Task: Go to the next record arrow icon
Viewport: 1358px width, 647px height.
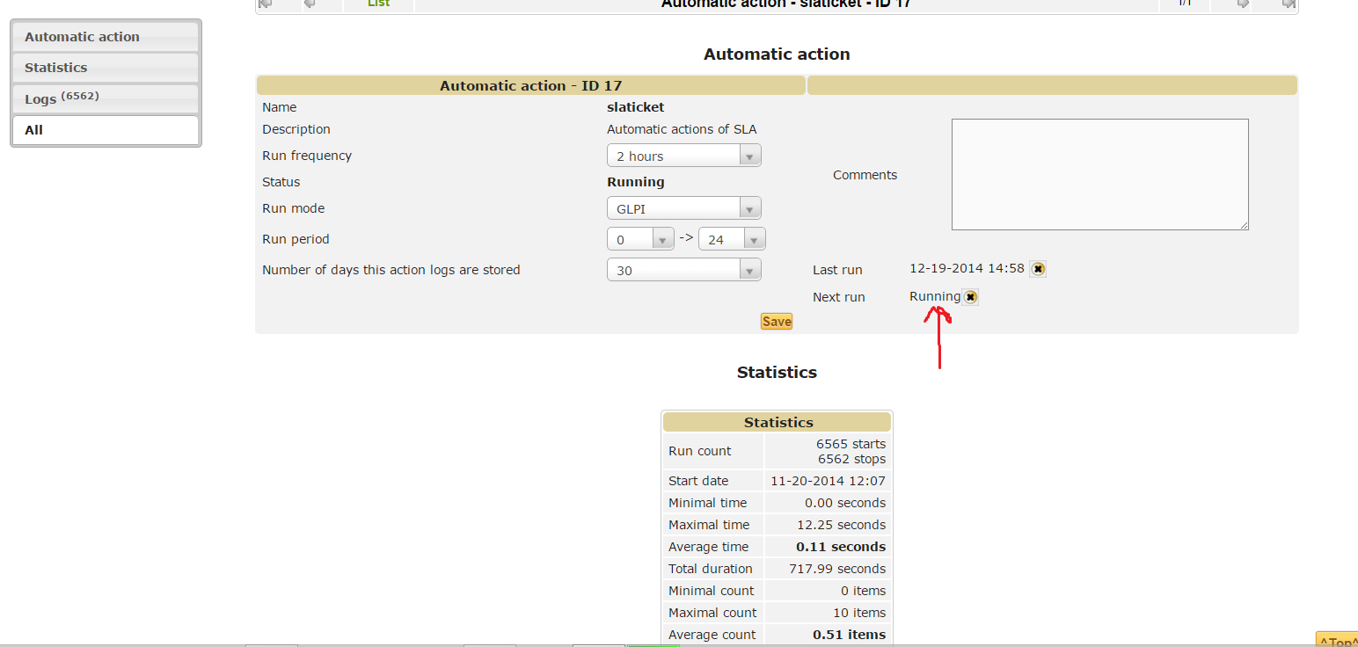Action: click(x=1243, y=4)
